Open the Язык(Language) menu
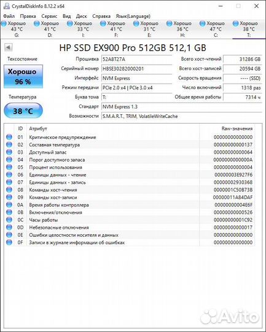Screen dimensions: 266x332 point(133,16)
